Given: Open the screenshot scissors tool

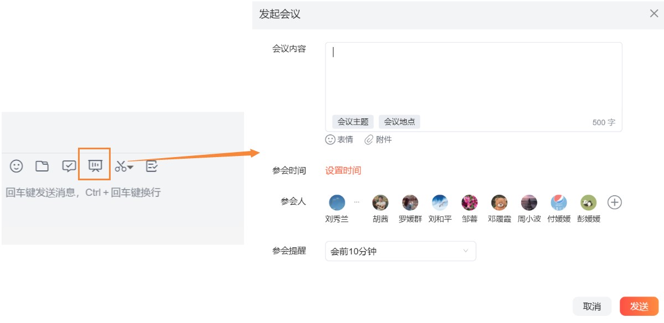Looking at the screenshot, I should [121, 166].
